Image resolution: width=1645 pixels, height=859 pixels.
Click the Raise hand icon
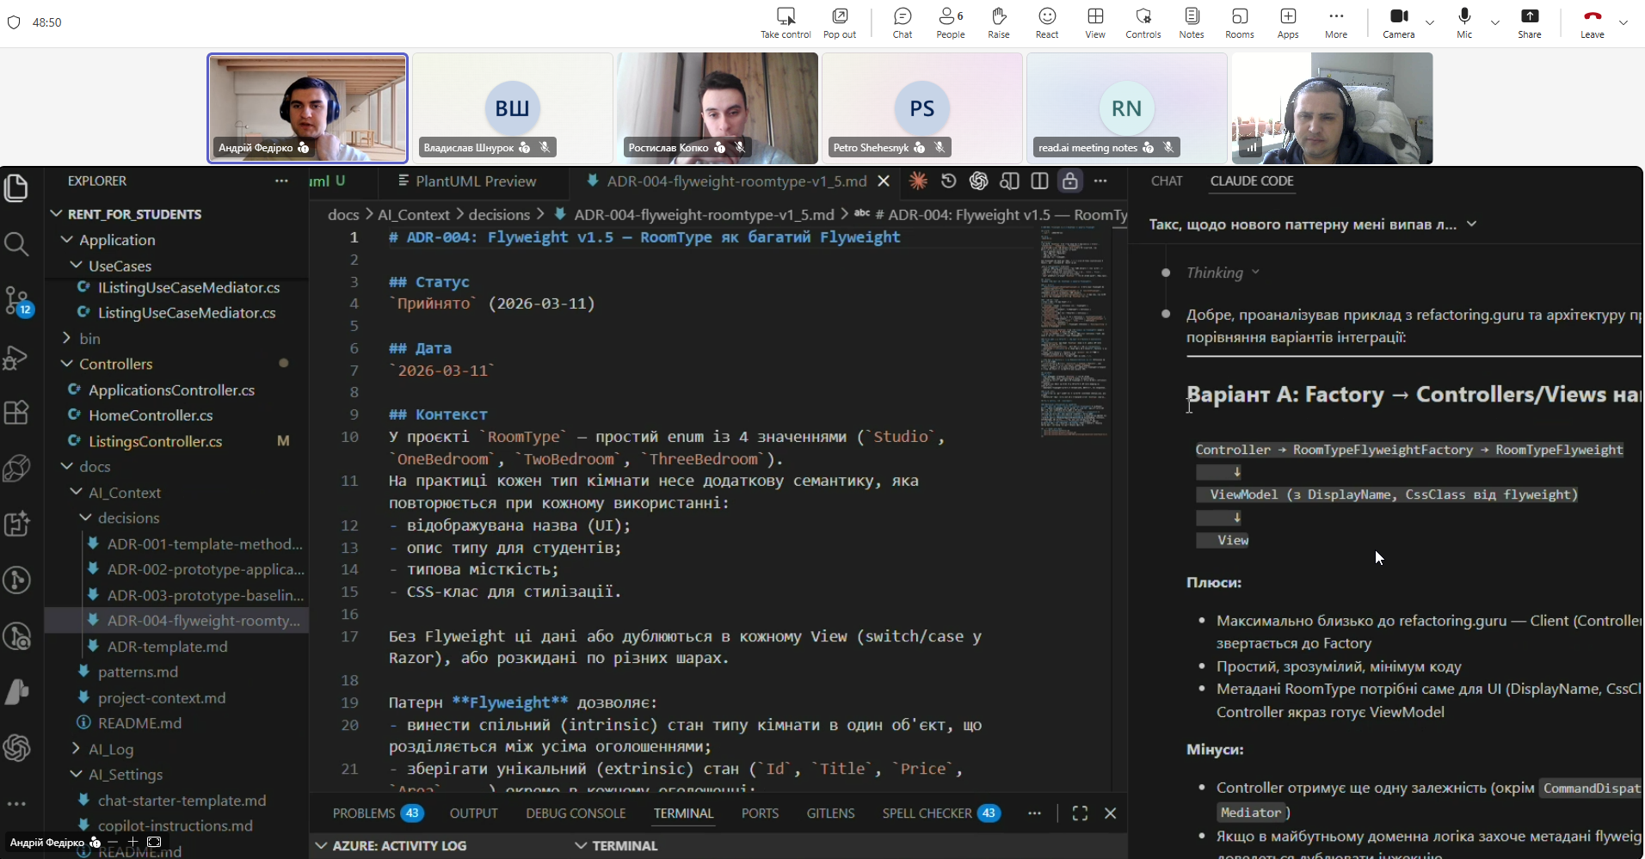tap(998, 22)
